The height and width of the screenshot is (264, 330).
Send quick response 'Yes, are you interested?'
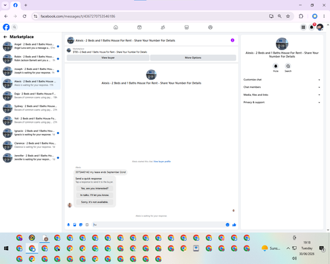94,189
